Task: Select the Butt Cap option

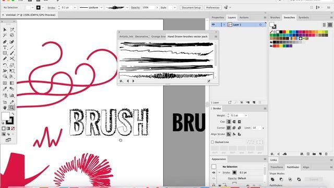Action: tap(229, 122)
